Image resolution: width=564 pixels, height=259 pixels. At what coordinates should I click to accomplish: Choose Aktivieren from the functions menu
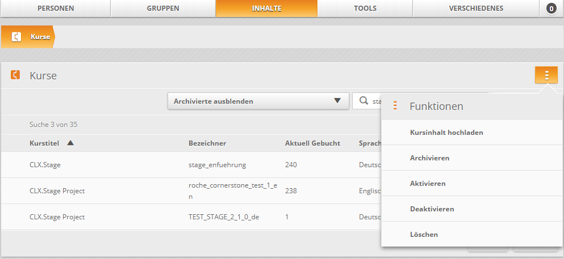coord(428,184)
